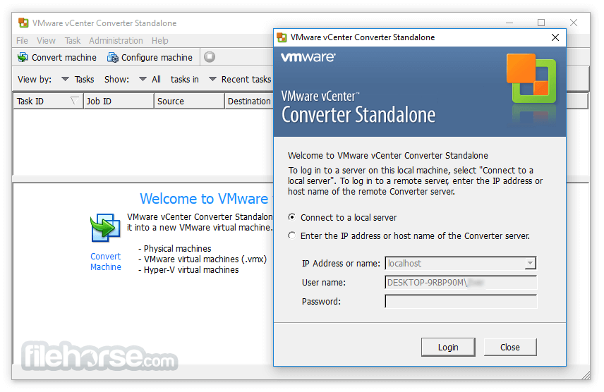Viewport: 604px width, 392px height.
Task: Click the Convert machine toolbar label
Action: point(64,57)
